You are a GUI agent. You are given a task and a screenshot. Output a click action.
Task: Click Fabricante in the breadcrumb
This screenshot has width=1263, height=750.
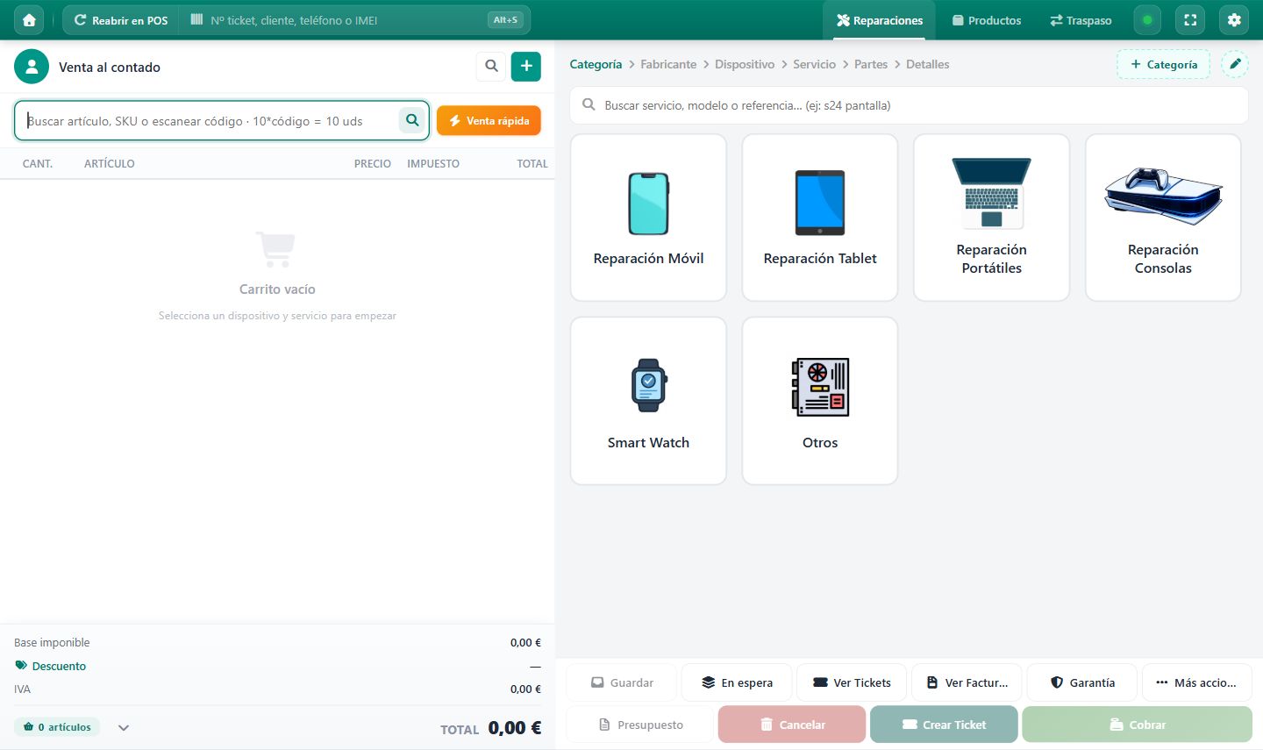[x=668, y=64]
